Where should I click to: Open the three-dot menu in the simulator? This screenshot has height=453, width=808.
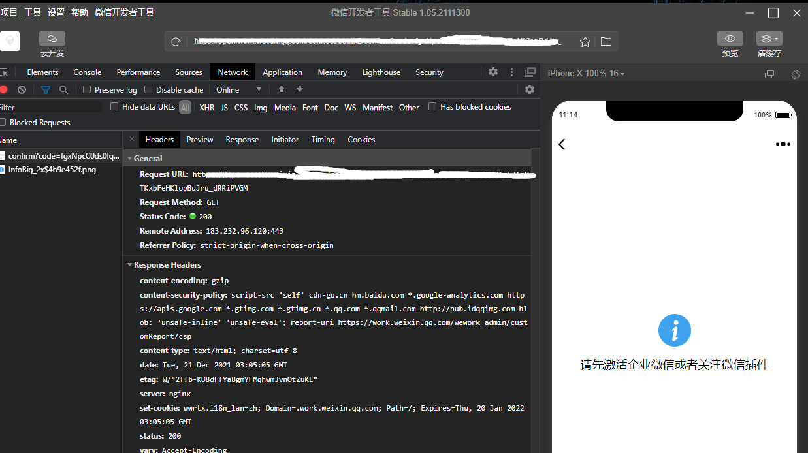783,144
